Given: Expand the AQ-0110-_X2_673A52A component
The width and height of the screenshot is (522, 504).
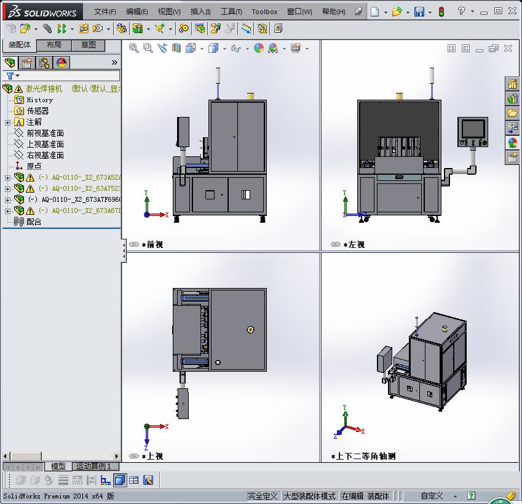Looking at the screenshot, I should [7, 178].
